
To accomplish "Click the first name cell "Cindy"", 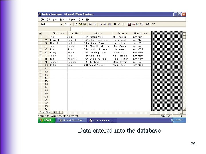I will coord(59,52).
